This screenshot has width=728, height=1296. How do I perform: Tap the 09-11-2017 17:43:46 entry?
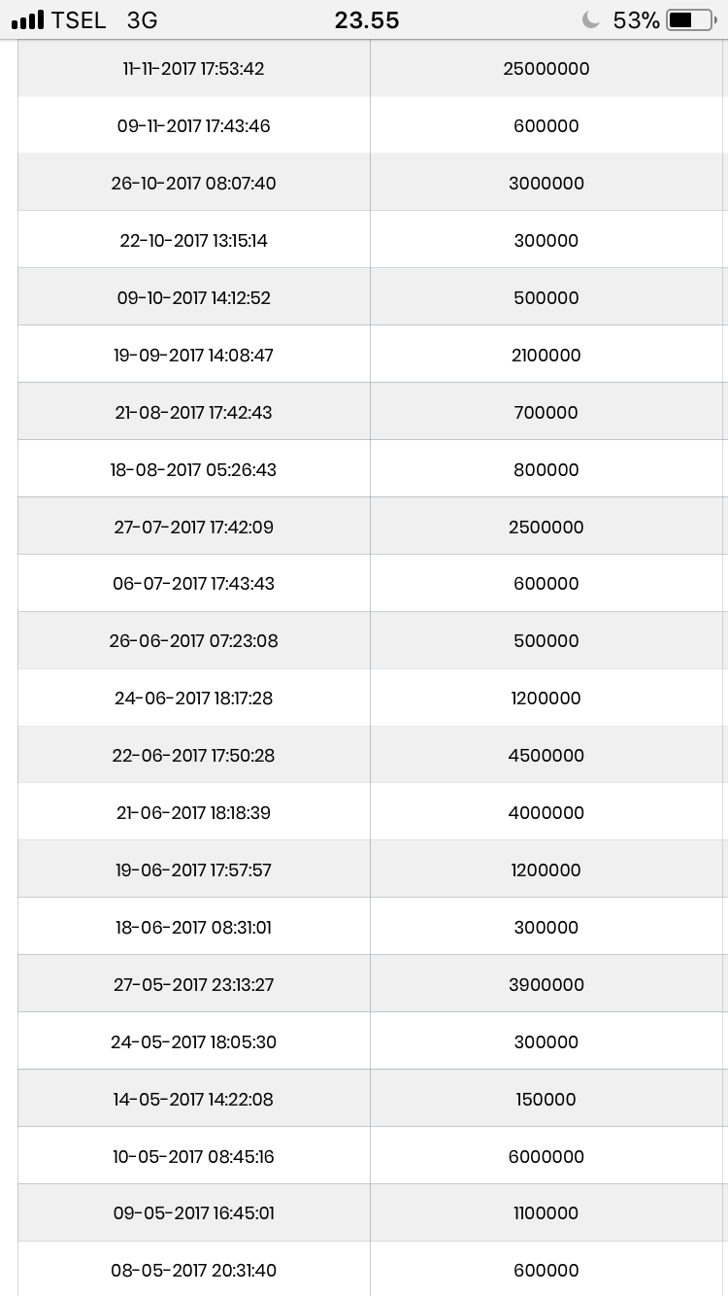tap(194, 126)
